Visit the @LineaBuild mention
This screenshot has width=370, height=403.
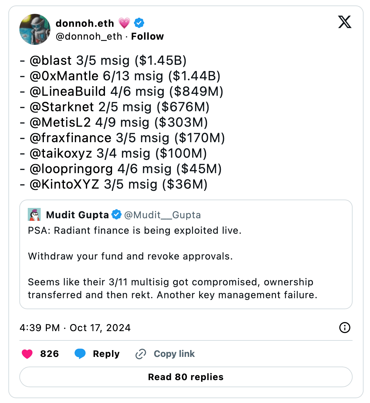pos(67,92)
